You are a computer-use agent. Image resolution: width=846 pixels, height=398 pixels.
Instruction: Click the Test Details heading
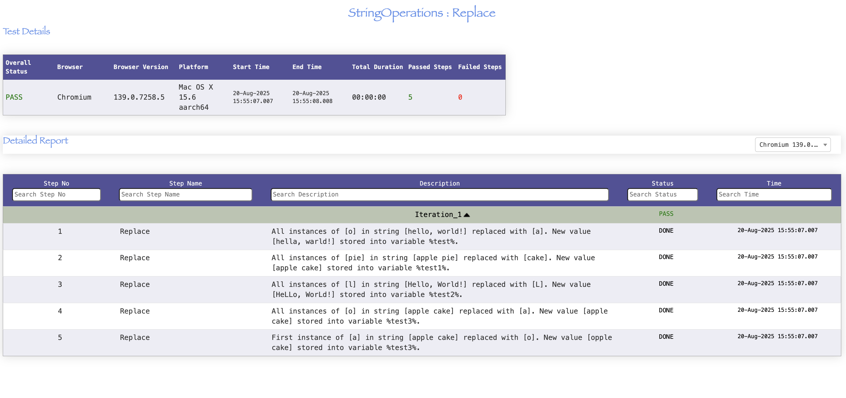pyautogui.click(x=26, y=31)
